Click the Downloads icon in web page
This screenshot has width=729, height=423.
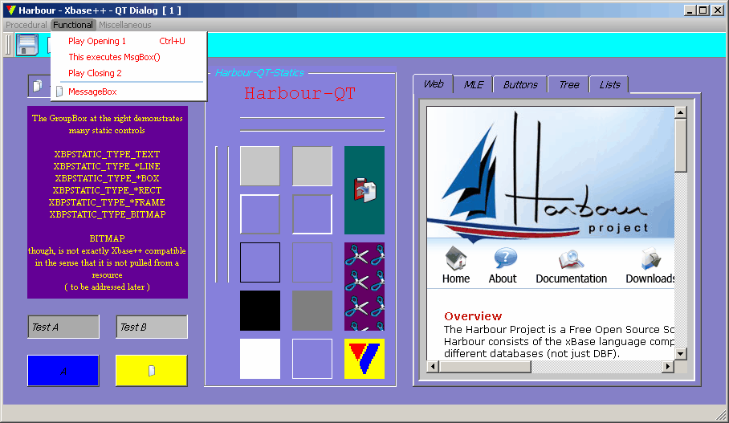coord(651,259)
